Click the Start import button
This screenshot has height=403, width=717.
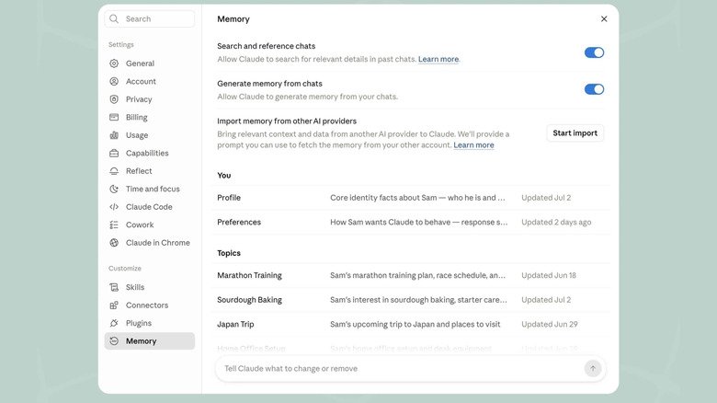tap(575, 132)
